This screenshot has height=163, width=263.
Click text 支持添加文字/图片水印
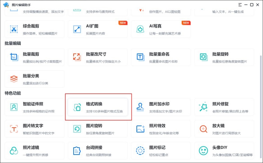tap(166, 111)
